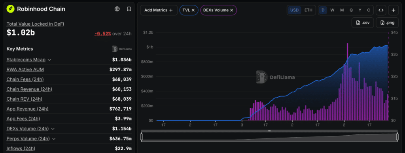
Task: Click App Fees (24h) label
Action: (23, 119)
